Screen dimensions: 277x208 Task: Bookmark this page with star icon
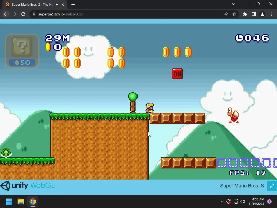click(234, 14)
